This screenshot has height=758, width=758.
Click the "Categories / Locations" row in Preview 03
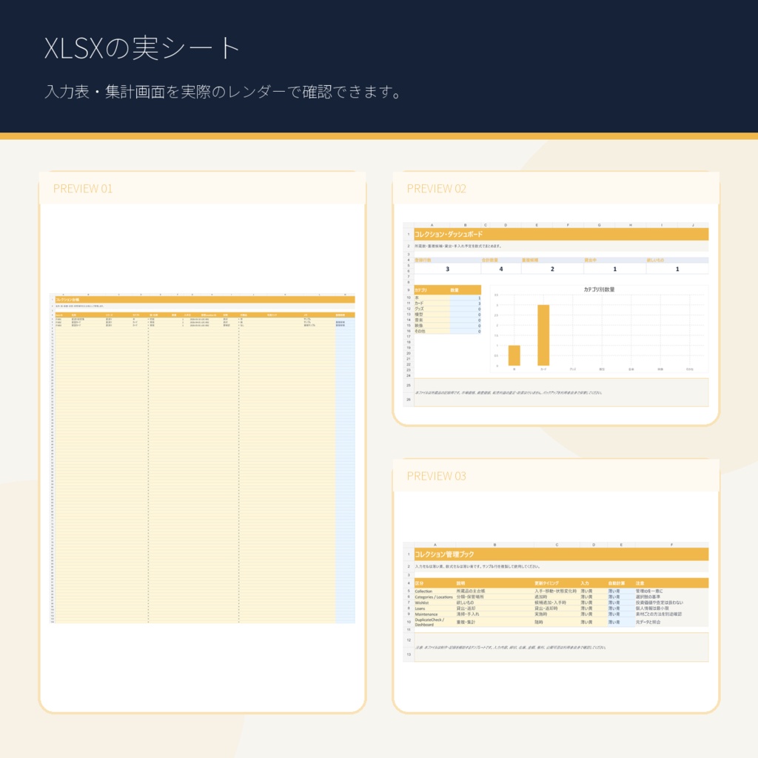click(x=561, y=597)
